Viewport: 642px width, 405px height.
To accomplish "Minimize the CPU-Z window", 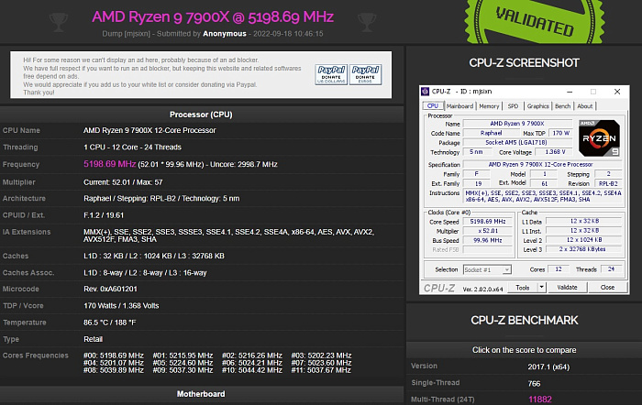I will click(570, 92).
